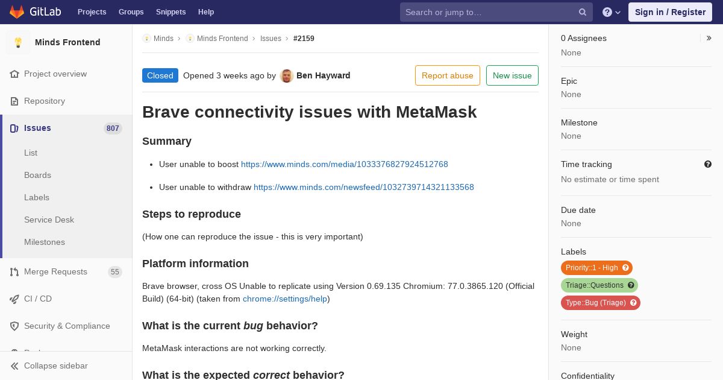This screenshot has width=723, height=380.
Task: Click the Time tracking help icon
Action: click(x=708, y=164)
